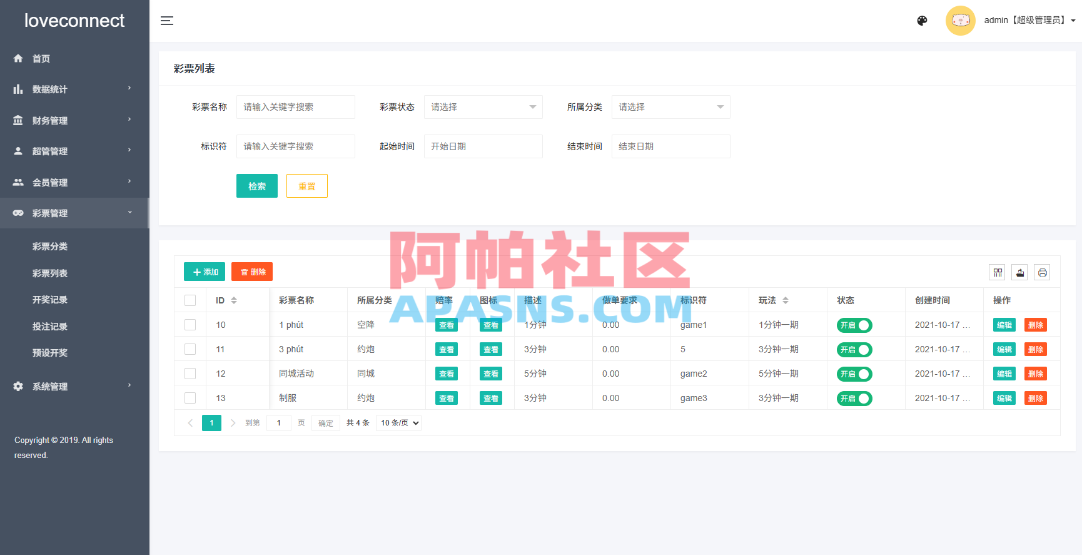Viewport: 1082px width, 555px height.
Task: Click the user icon for 超管管理
Action: pyautogui.click(x=18, y=151)
